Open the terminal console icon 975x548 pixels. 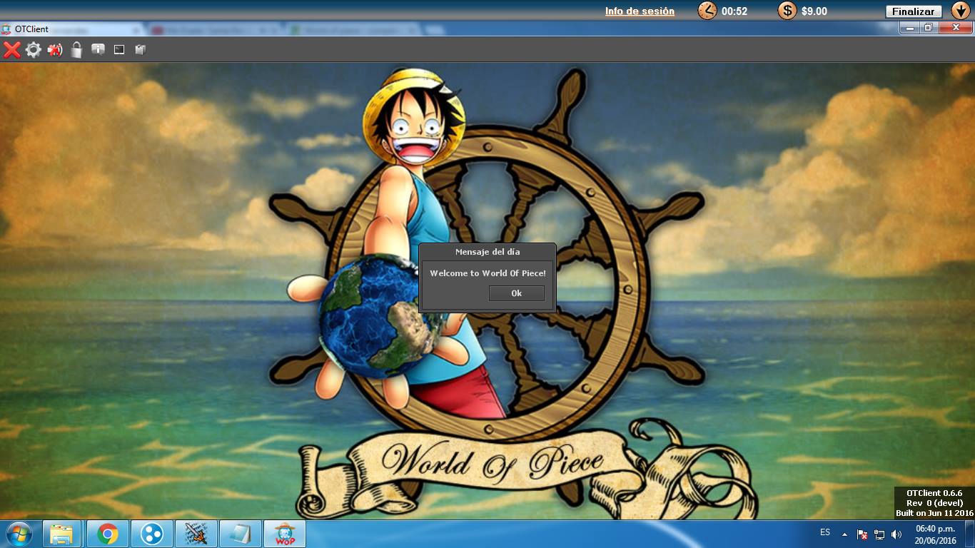click(119, 49)
